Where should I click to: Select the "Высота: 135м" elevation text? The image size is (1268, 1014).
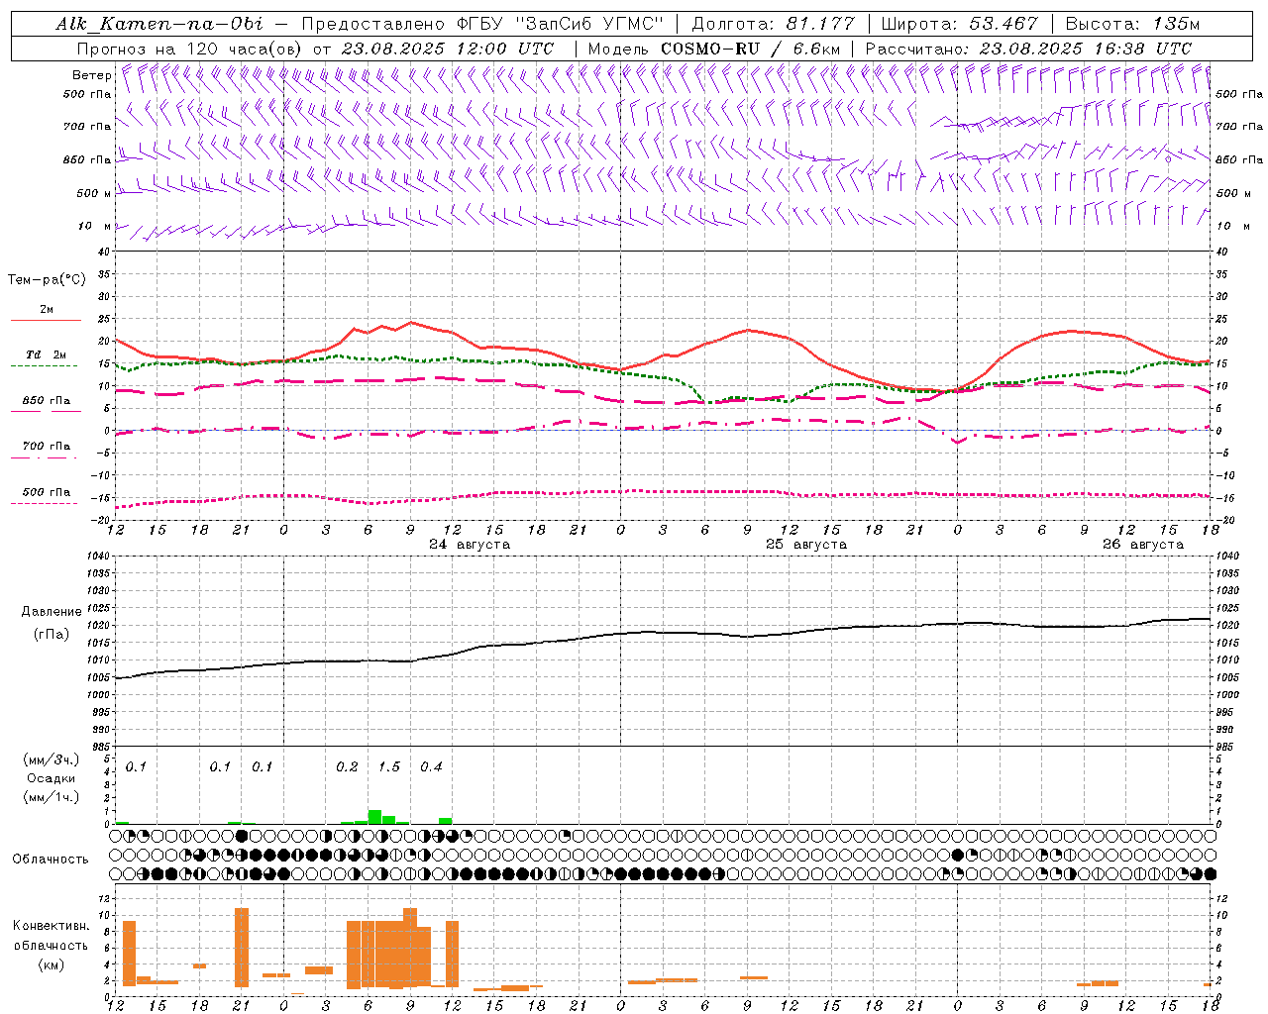pyautogui.click(x=1131, y=24)
